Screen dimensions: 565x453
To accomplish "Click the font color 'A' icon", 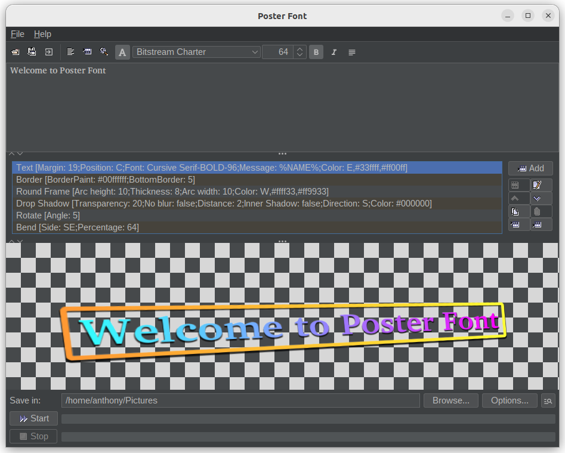I will click(122, 52).
